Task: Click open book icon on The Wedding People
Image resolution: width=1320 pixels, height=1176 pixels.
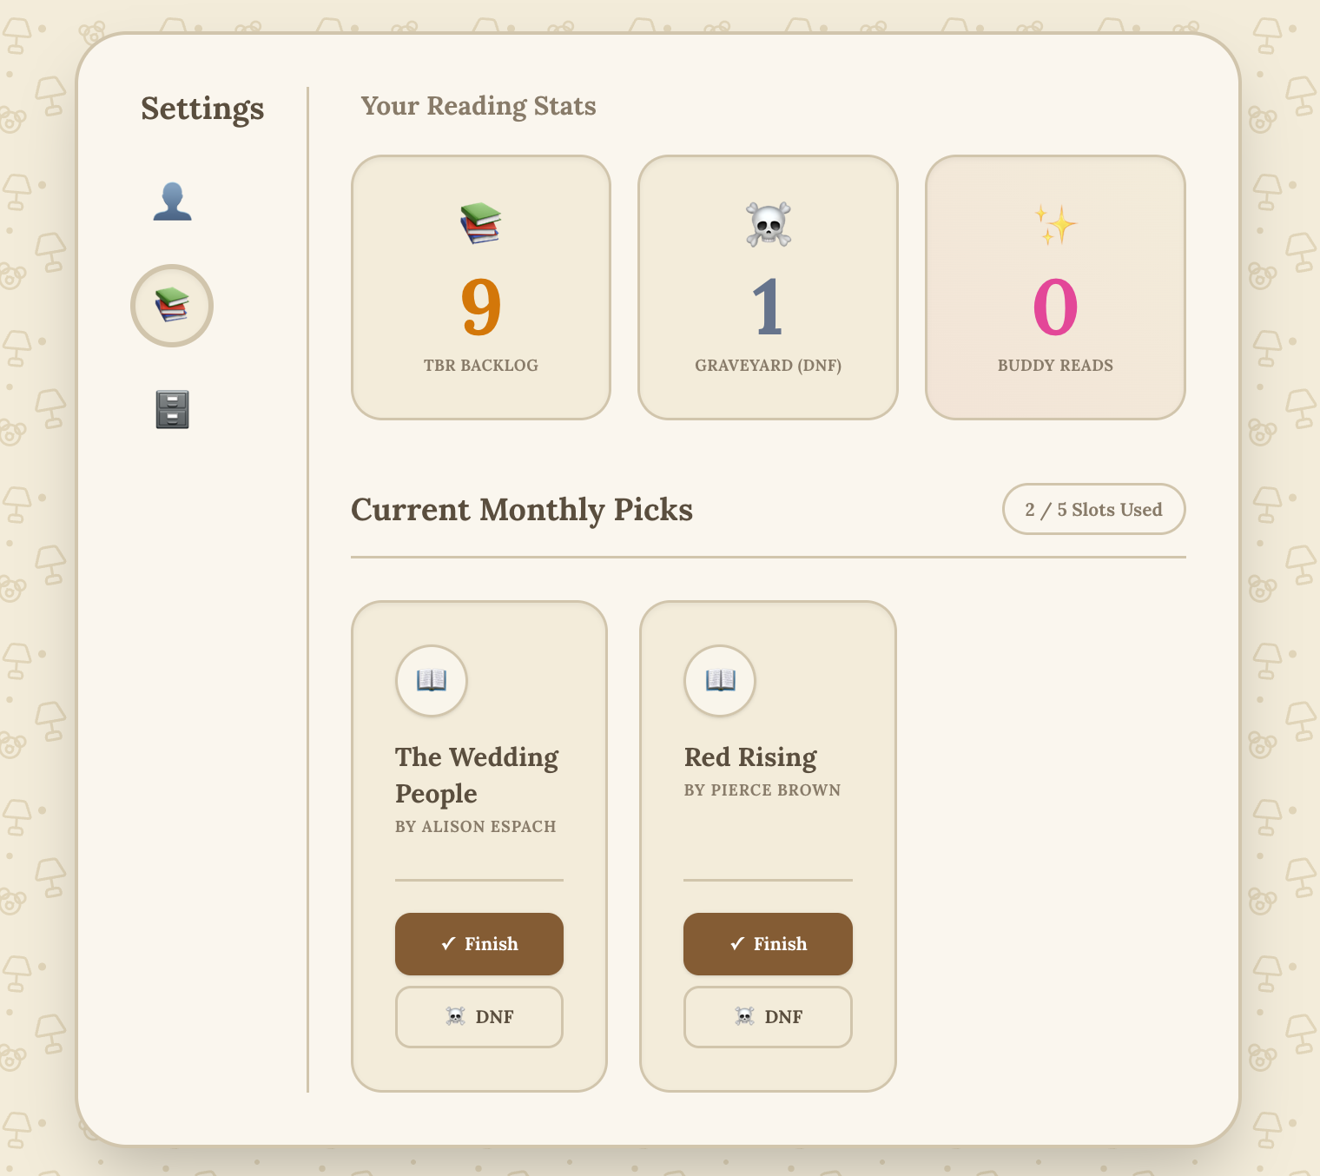Action: [x=432, y=680]
